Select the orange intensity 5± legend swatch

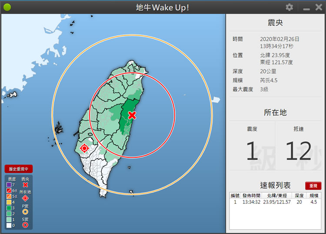[x=9, y=196]
